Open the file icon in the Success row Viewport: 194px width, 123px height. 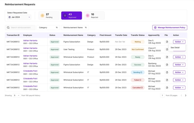[x=167, y=65]
